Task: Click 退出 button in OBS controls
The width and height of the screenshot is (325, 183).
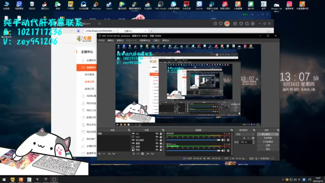Action: click(x=268, y=149)
